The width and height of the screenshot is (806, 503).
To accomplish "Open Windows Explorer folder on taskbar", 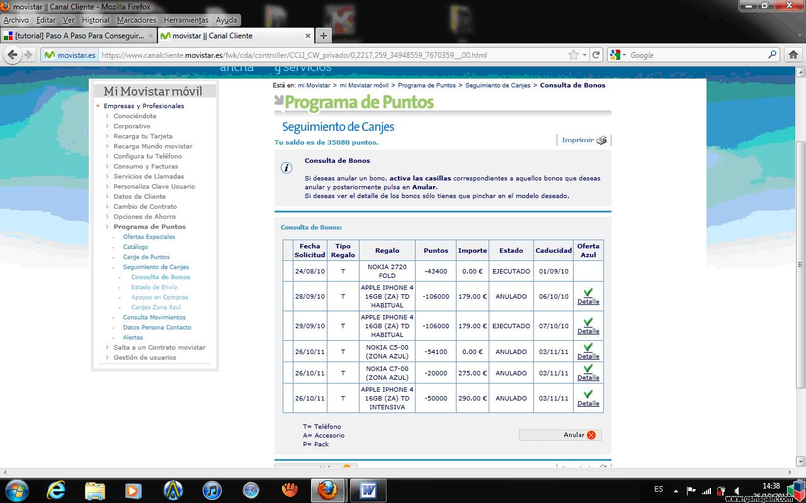I will pos(94,490).
